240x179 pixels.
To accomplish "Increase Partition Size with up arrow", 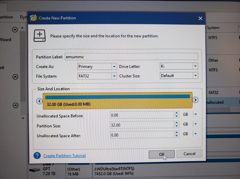I will tap(176, 123).
